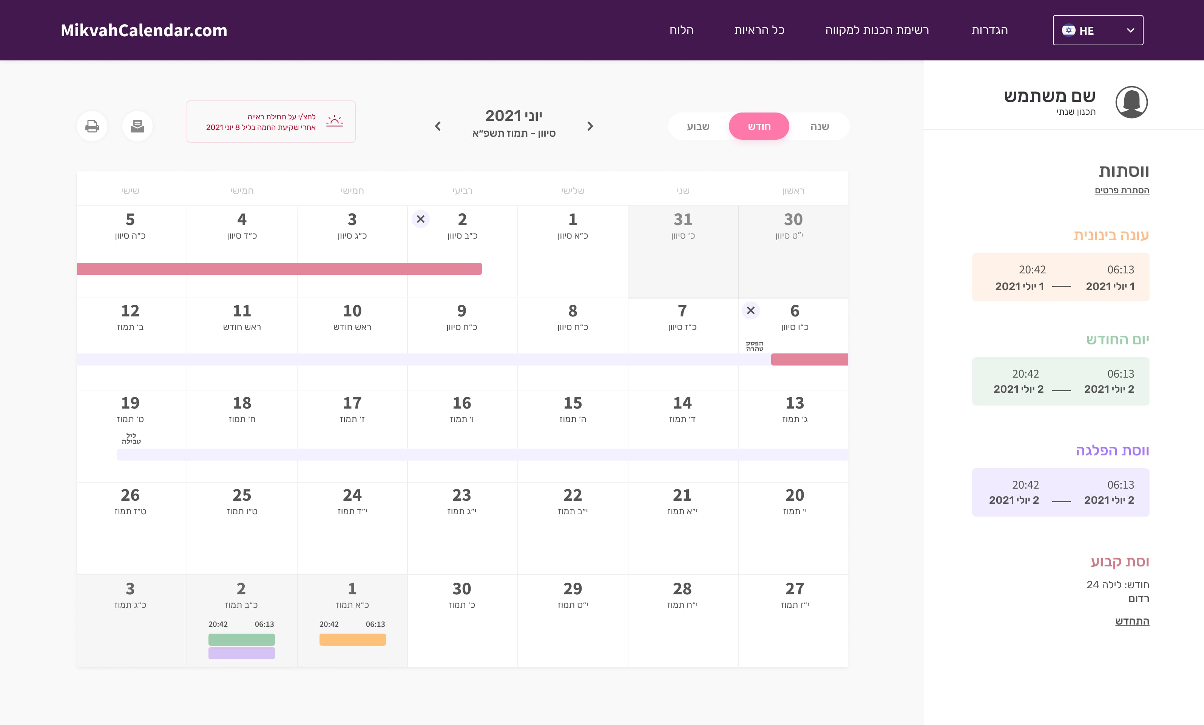The height and width of the screenshot is (725, 1204).
Task: Select the month view (חודש) toggle
Action: [759, 126]
